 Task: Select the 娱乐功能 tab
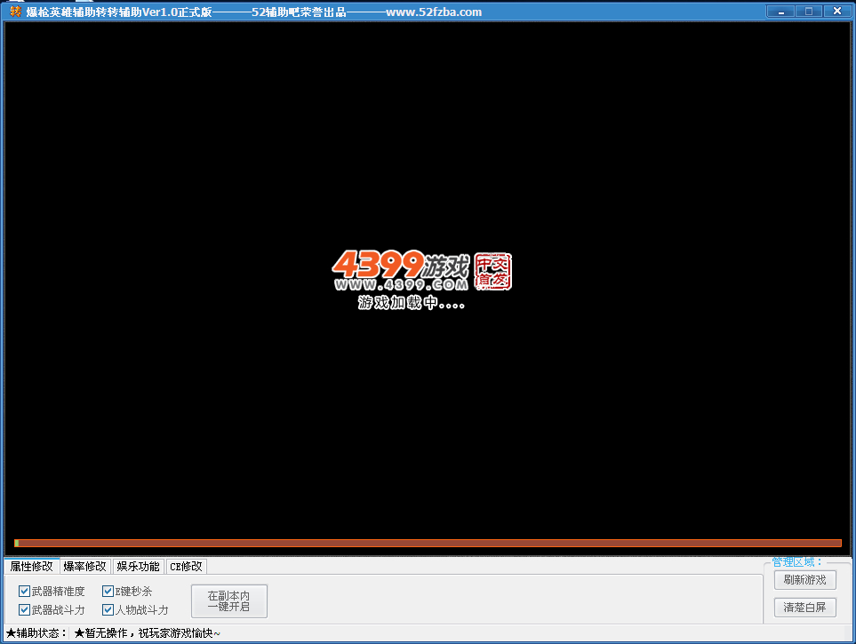click(138, 567)
